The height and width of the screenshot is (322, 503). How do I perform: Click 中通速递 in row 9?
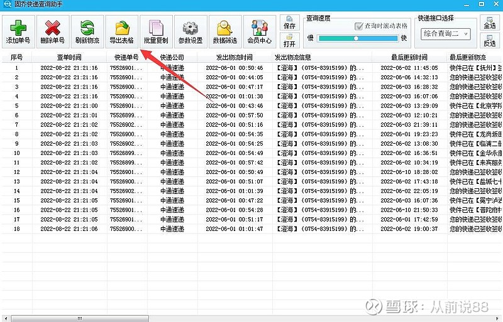tap(172, 144)
